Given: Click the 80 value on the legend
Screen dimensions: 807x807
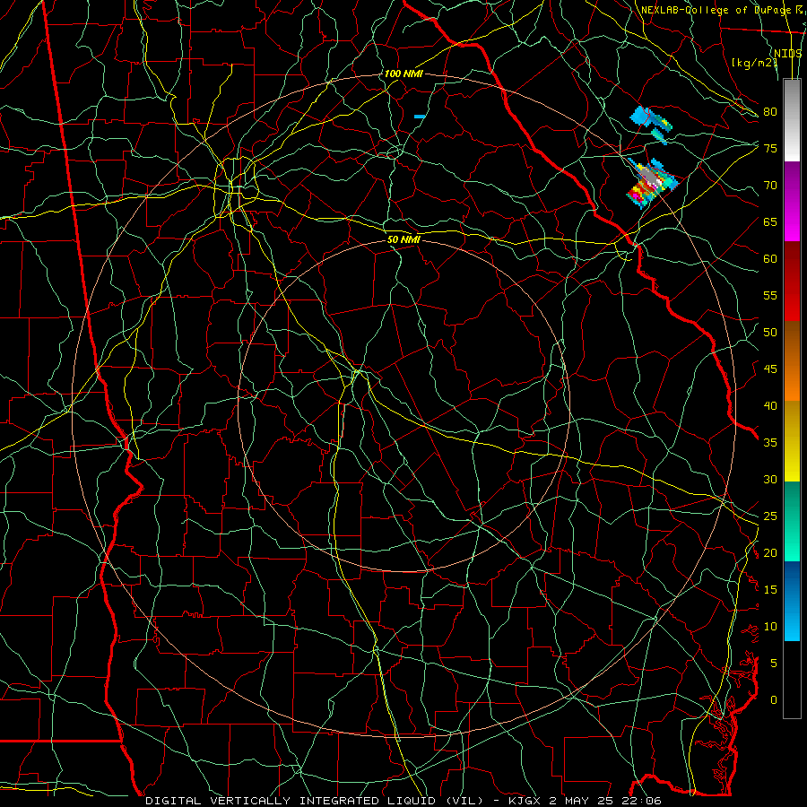Looking at the screenshot, I should pyautogui.click(x=770, y=112).
